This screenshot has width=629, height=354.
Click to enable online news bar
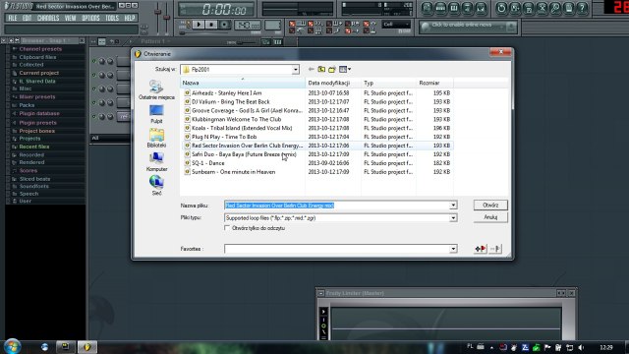pyautogui.click(x=468, y=27)
